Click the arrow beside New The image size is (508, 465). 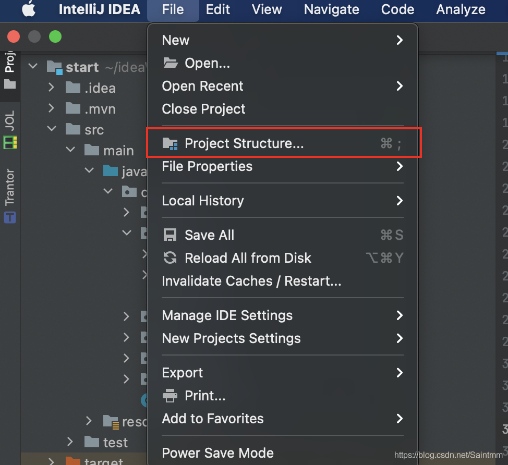pyautogui.click(x=400, y=40)
